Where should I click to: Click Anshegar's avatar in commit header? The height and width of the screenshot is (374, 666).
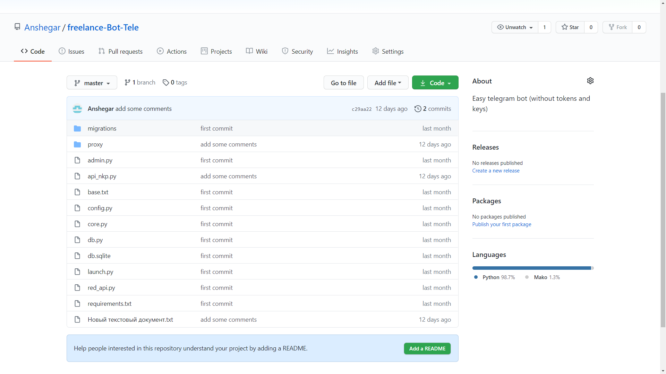coord(77,109)
